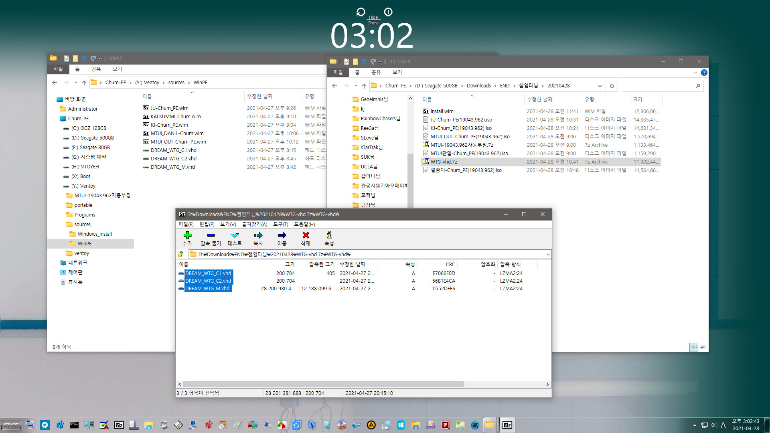Click the Help icon in the 20210428 window

coord(704,73)
